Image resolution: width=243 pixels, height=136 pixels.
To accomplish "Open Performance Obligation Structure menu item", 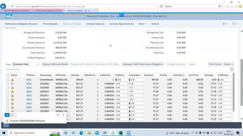I will [x=21, y=24].
